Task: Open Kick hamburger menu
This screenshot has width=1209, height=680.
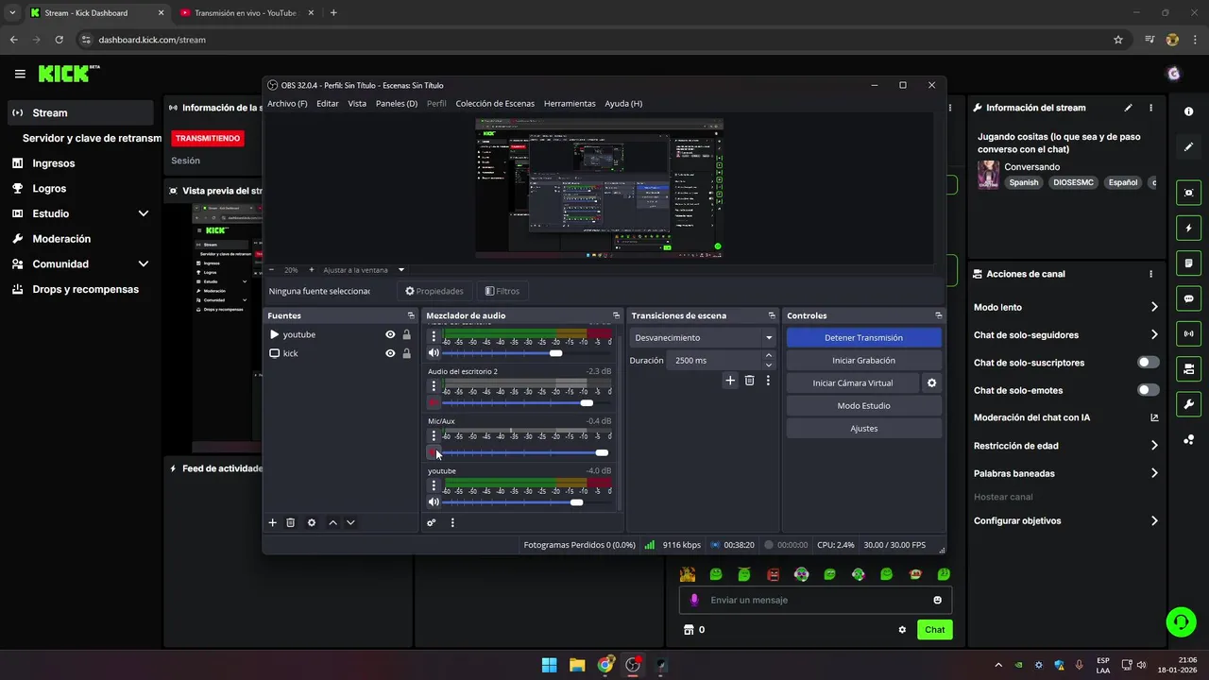Action: tap(20, 74)
